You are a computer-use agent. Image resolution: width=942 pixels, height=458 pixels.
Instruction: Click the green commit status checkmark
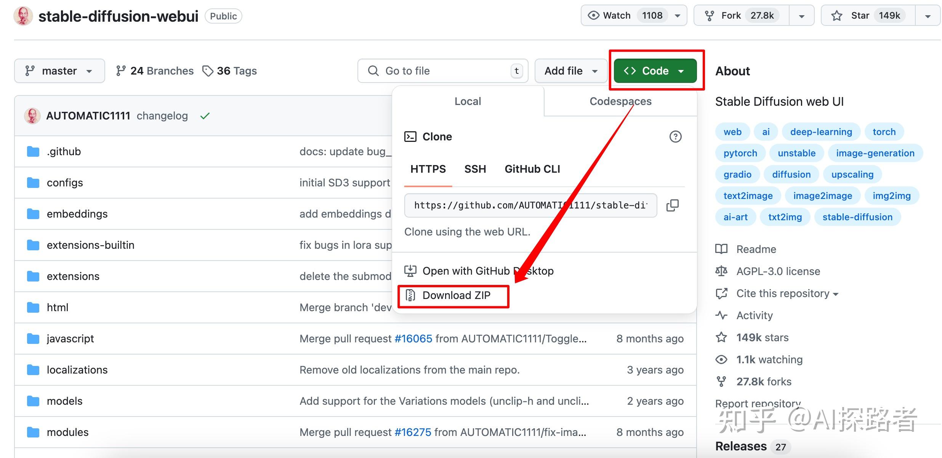205,116
